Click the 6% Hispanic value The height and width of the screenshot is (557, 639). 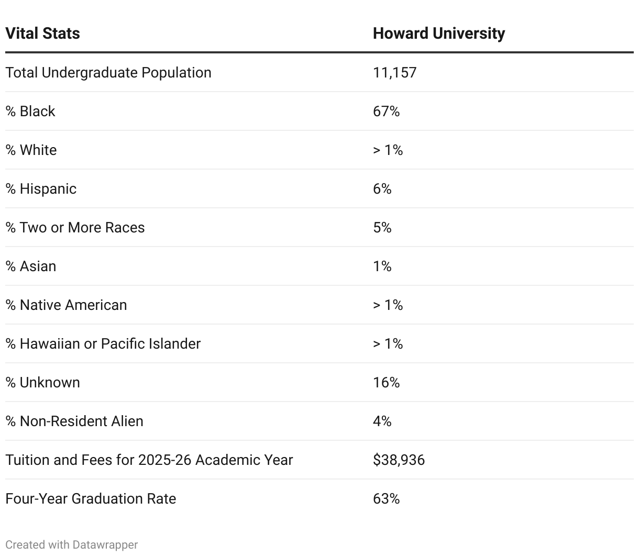[x=382, y=188]
